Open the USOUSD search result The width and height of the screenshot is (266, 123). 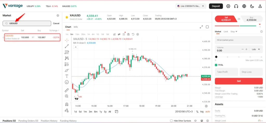32,37
